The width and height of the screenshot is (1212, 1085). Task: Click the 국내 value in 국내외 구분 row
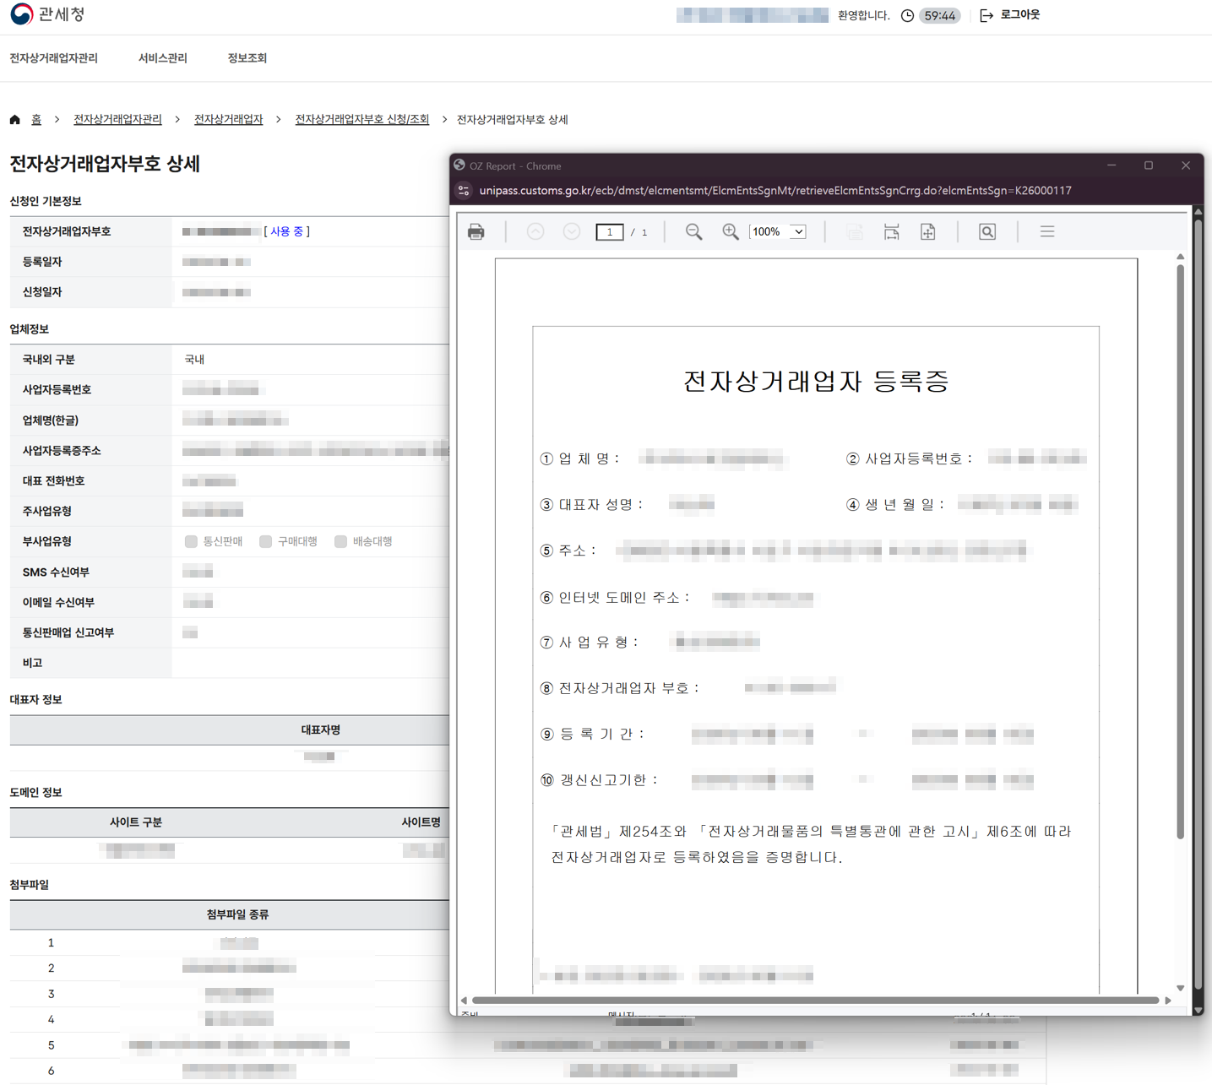click(x=195, y=360)
